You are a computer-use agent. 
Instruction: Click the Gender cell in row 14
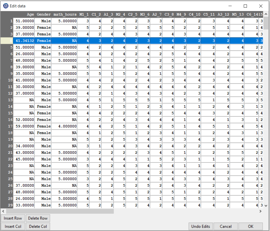[x=43, y=107]
